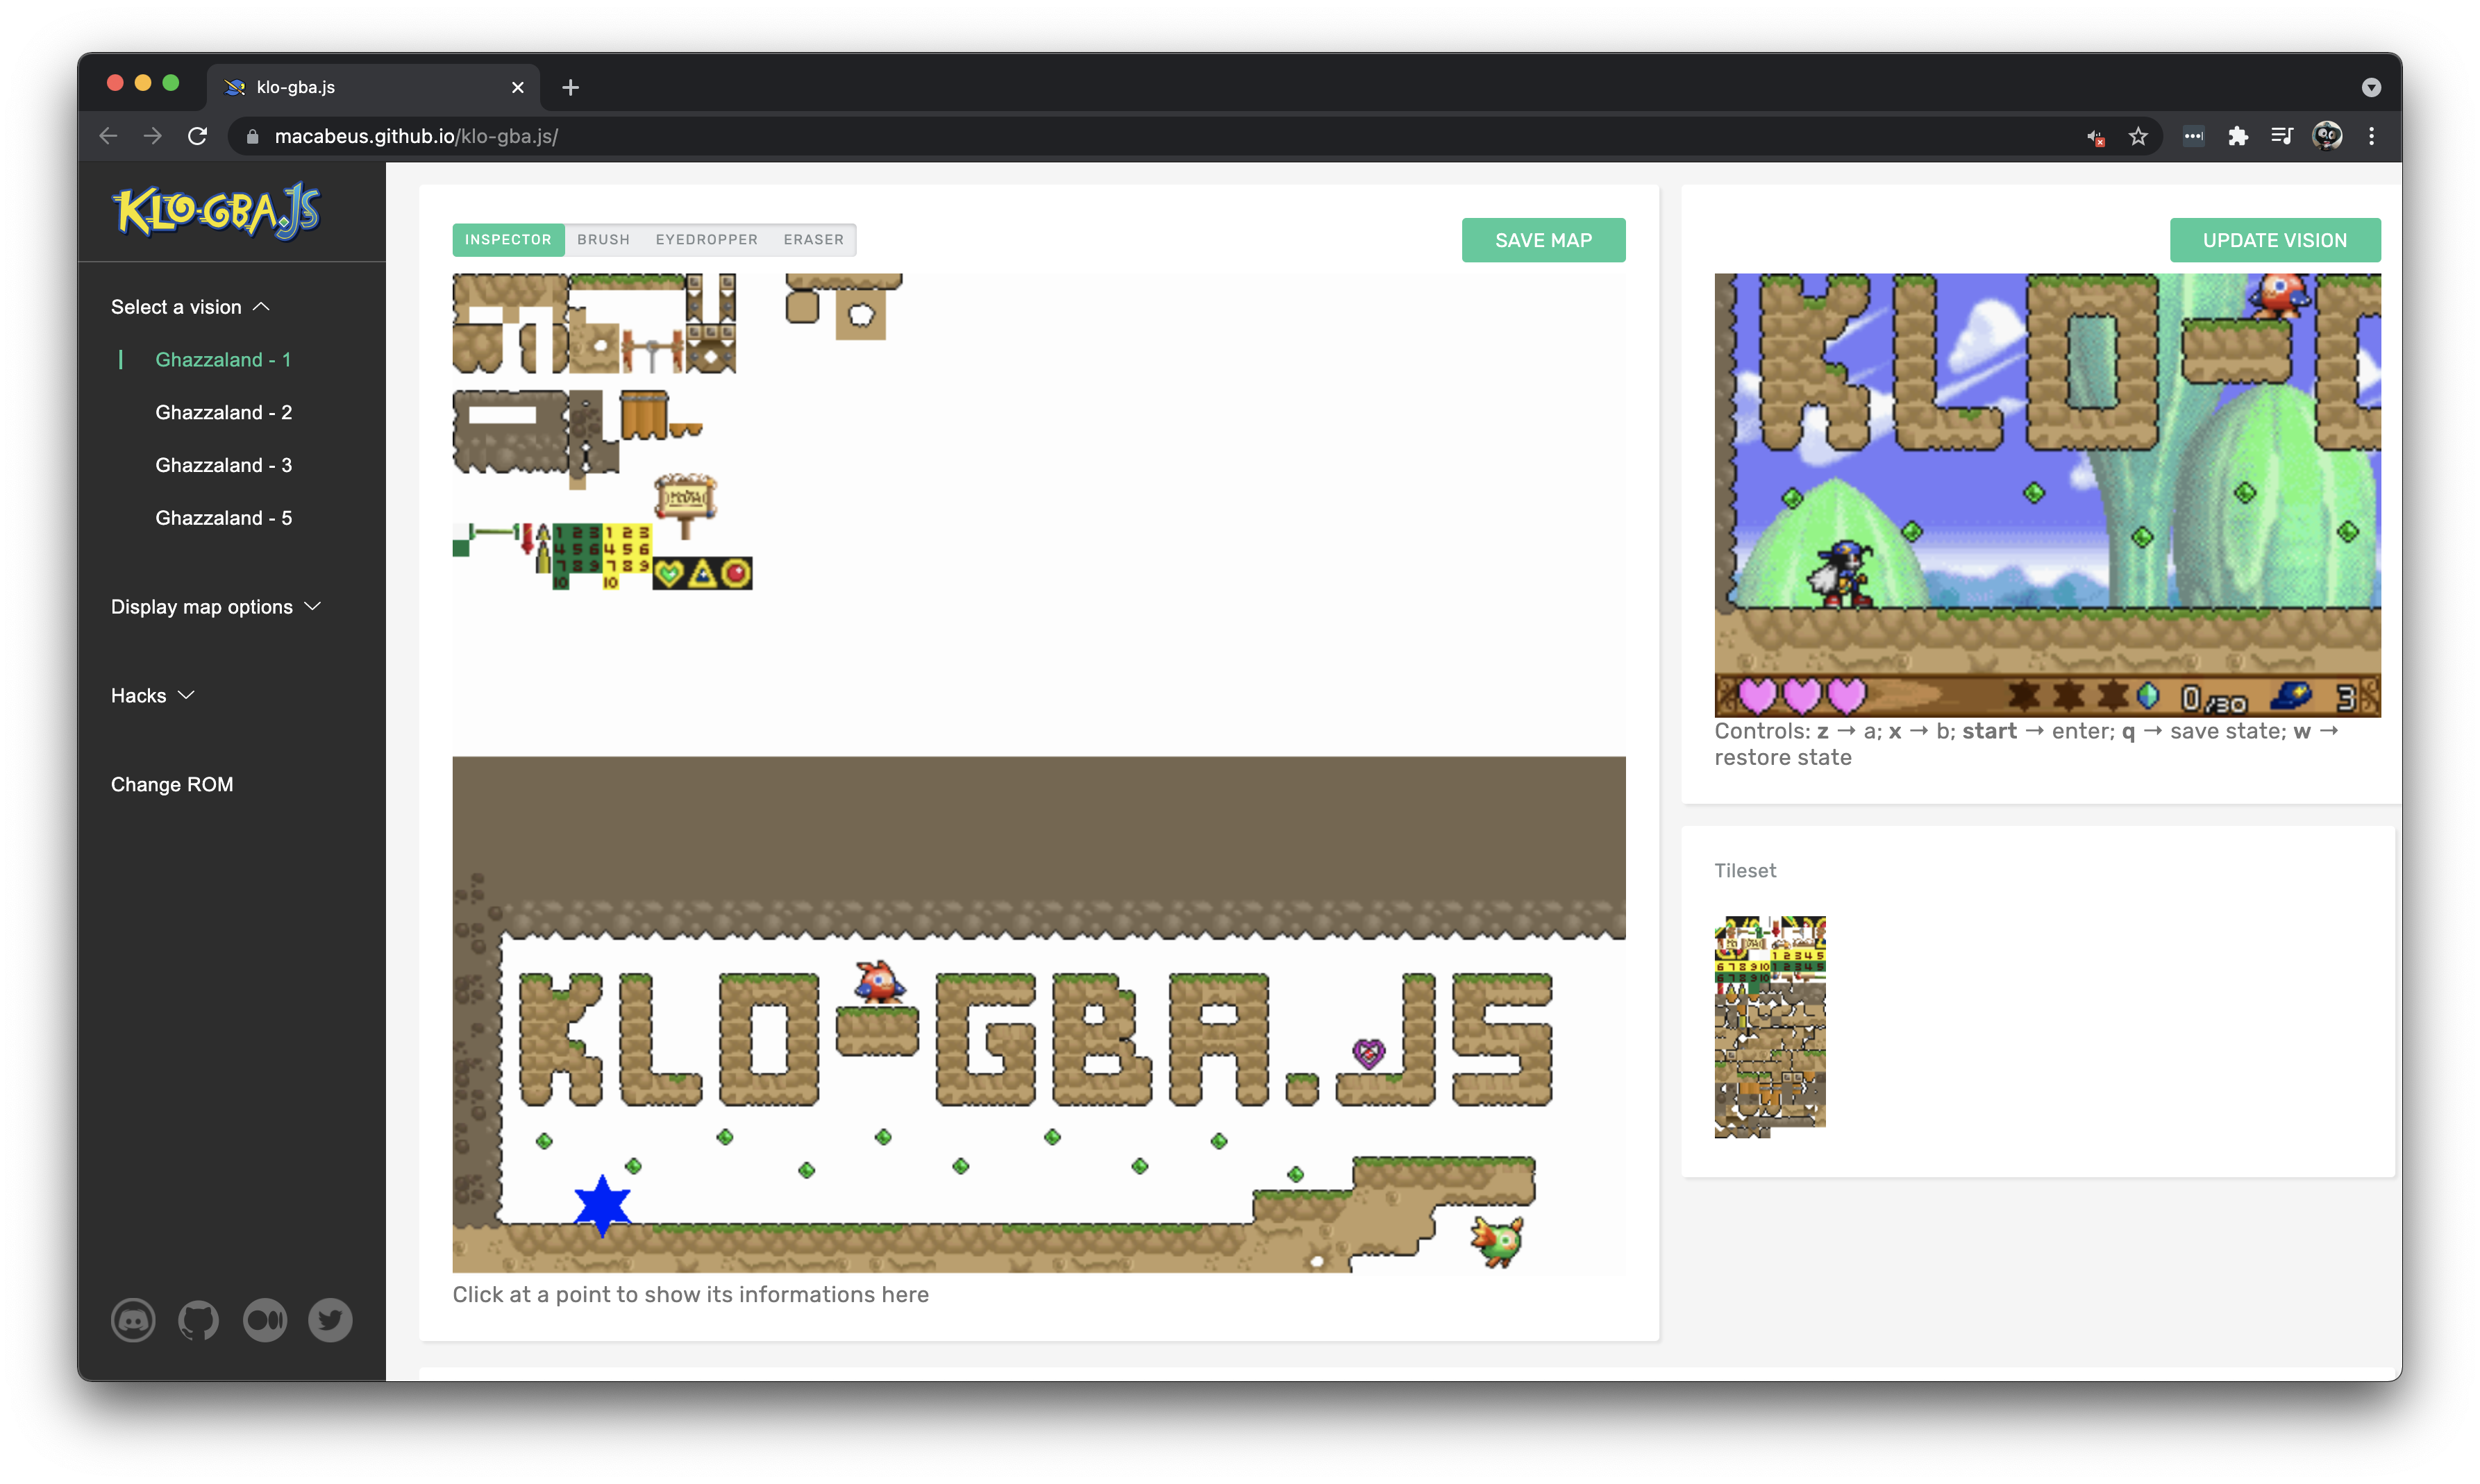Choose Ghazzaland - 5 vision

[x=223, y=518]
